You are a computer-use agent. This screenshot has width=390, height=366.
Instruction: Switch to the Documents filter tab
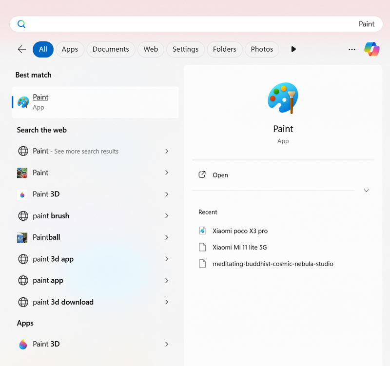point(111,49)
